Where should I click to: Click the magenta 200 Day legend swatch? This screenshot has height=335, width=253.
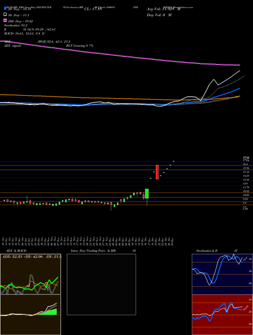pyautogui.click(x=5, y=21)
